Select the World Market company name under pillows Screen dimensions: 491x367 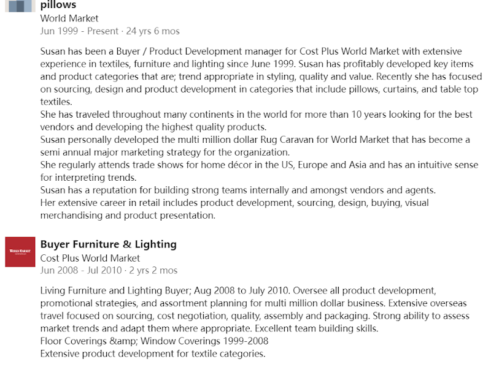pos(69,18)
